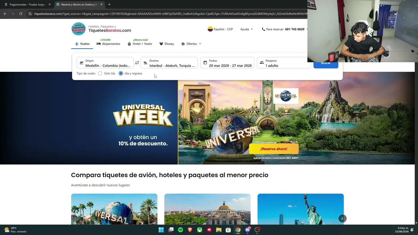Click the calendar icon in Fechas
Viewport: 418px width, 235px height.
(205, 63)
